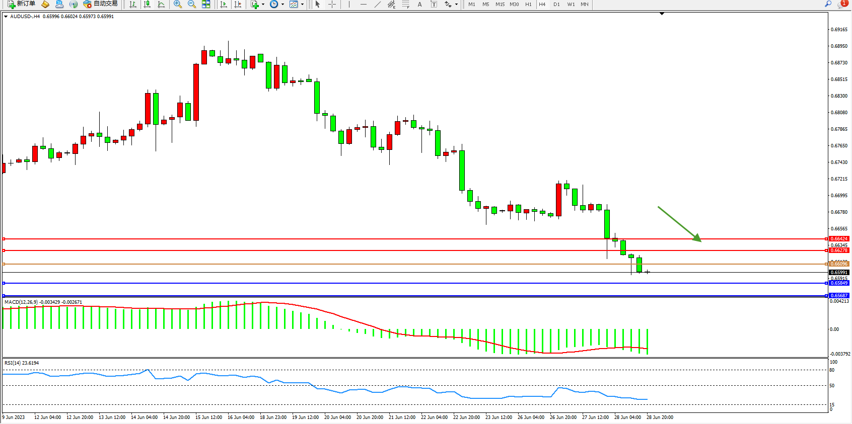Tile chart windows icon
This screenshot has height=424, width=852.
pyautogui.click(x=206, y=4)
